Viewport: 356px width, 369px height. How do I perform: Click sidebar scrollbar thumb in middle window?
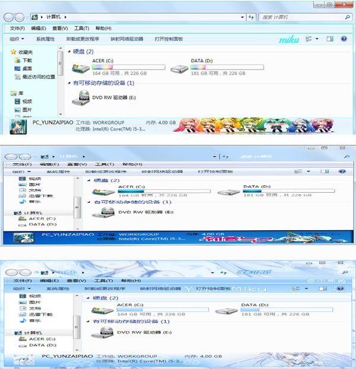pos(77,208)
